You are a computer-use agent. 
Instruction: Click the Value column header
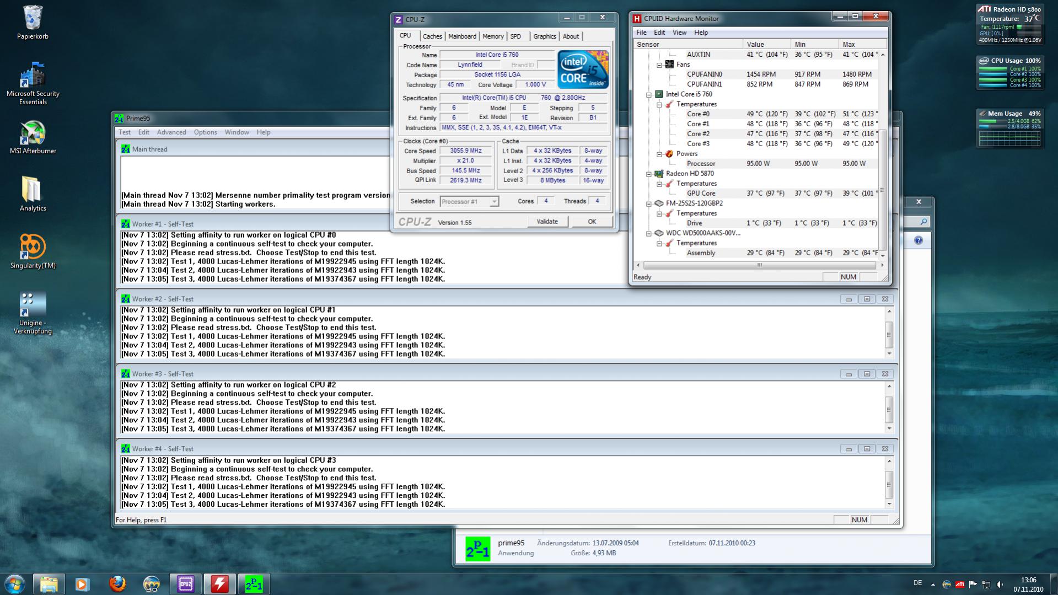[766, 45]
